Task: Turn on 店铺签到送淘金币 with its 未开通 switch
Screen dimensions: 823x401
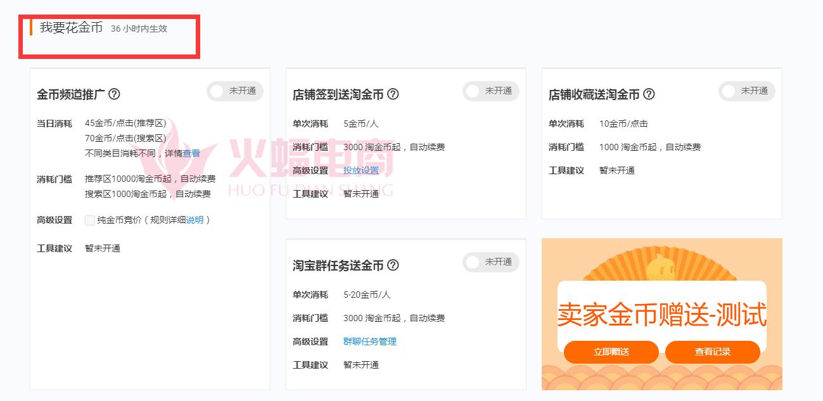Action: coord(490,91)
